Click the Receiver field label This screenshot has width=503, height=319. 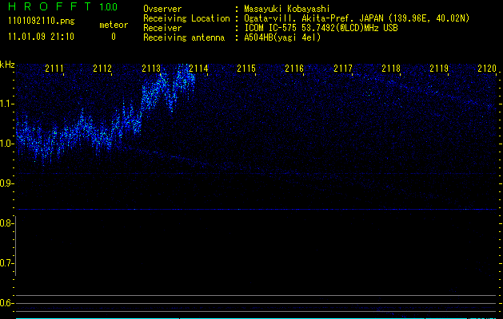point(162,28)
